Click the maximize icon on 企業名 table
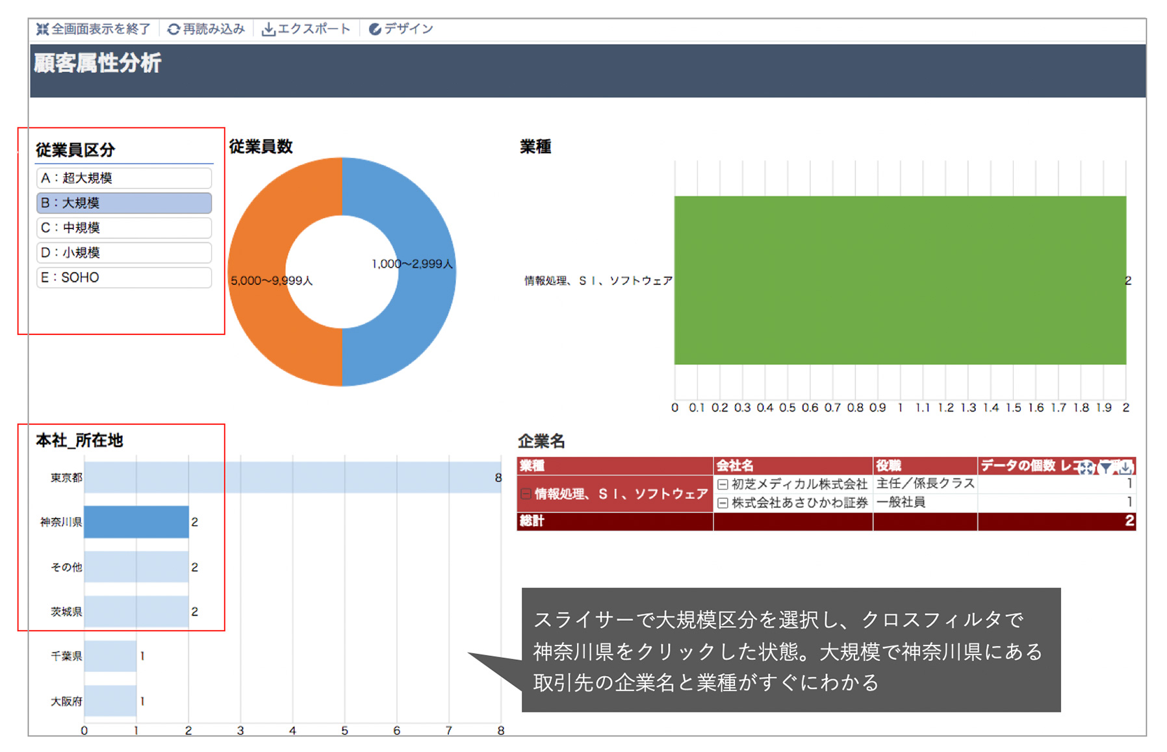Screen dimensions: 1167x752 point(1086,467)
